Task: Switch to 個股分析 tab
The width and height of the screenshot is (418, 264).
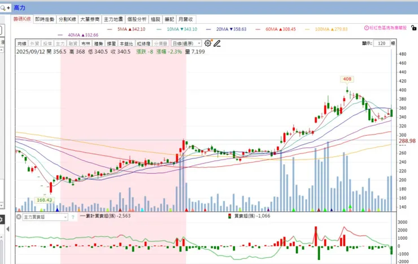Action: pyautogui.click(x=137, y=19)
